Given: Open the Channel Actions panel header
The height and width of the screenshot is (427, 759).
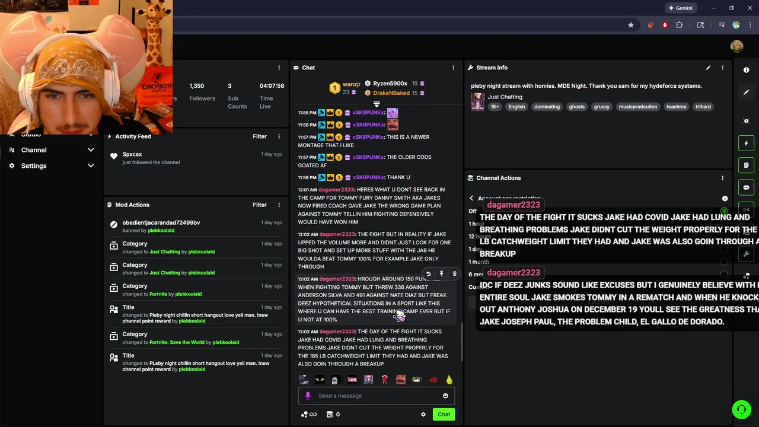Looking at the screenshot, I should (499, 178).
